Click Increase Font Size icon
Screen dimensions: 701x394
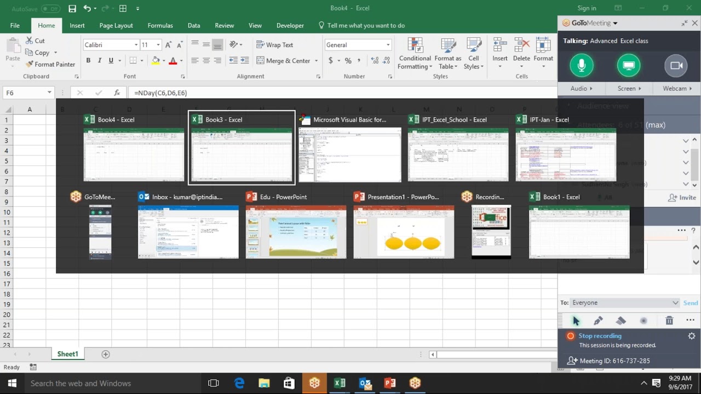[169, 45]
